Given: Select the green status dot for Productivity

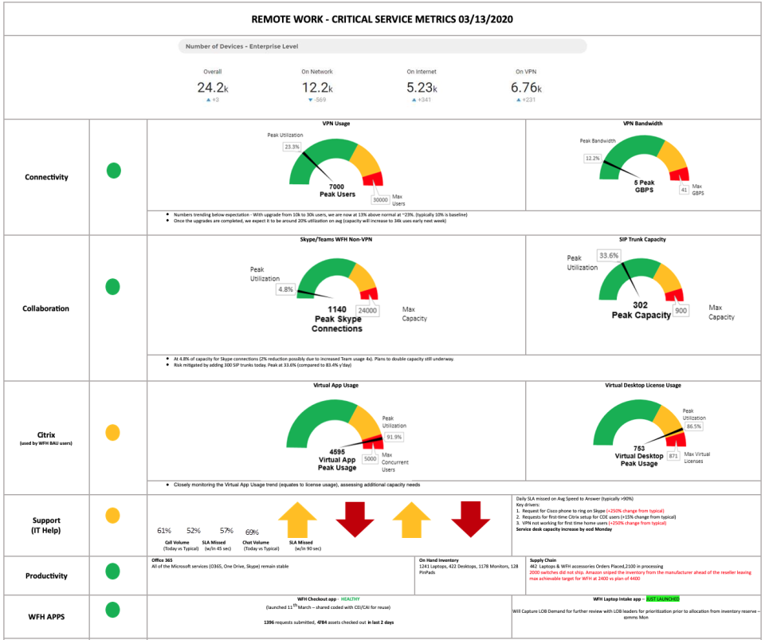Looking at the screenshot, I should point(113,571).
